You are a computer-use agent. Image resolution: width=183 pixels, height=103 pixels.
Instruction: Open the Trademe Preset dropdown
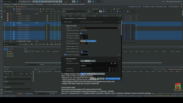(25, 1)
